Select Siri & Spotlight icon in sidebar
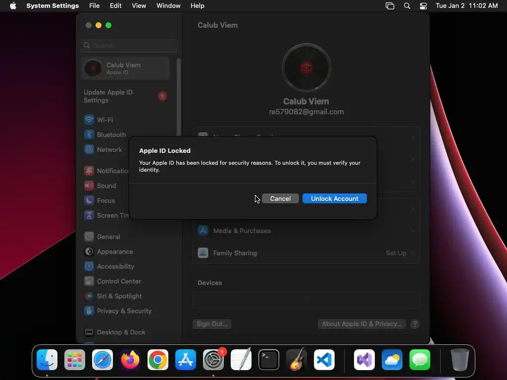The image size is (507, 380). (x=89, y=296)
